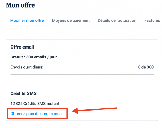Select the Gratuit 300 emails / jour text
The width and height of the screenshot is (162, 128).
[x=33, y=57]
